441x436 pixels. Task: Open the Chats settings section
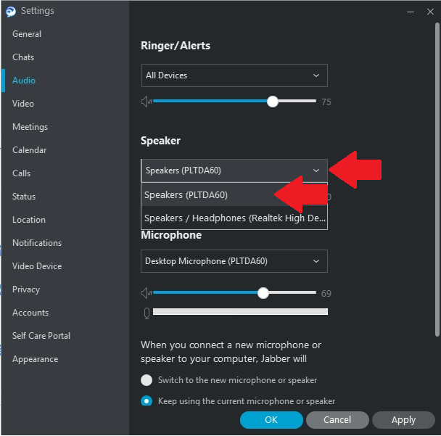pos(23,57)
